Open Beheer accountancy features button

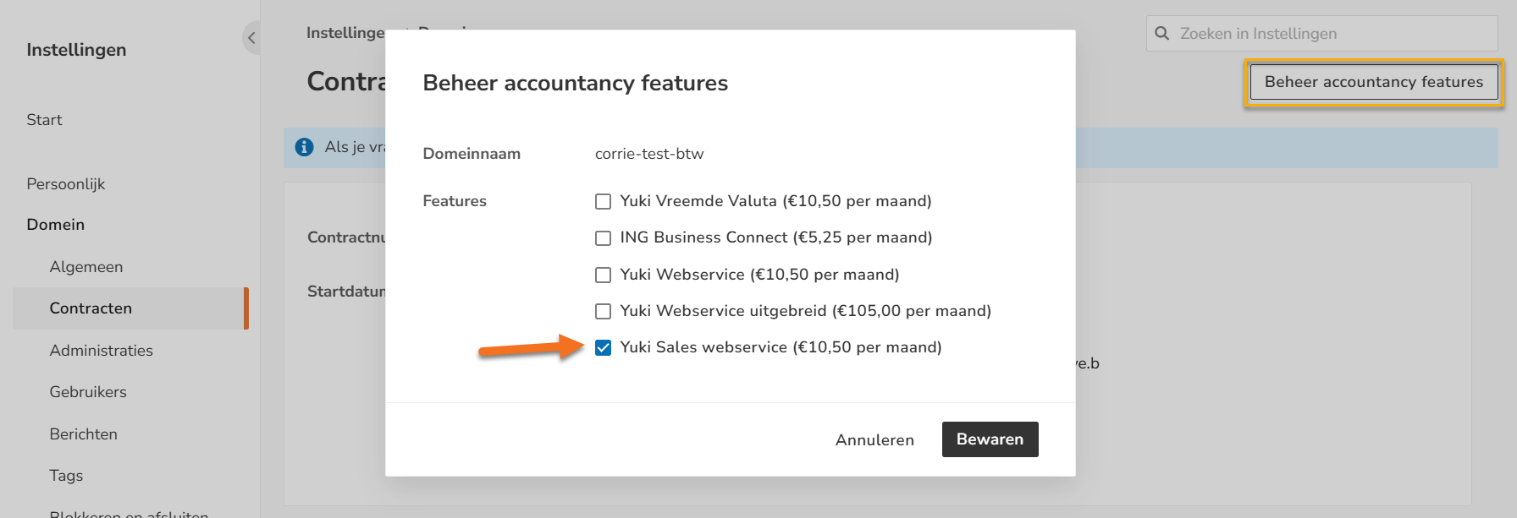1373,82
